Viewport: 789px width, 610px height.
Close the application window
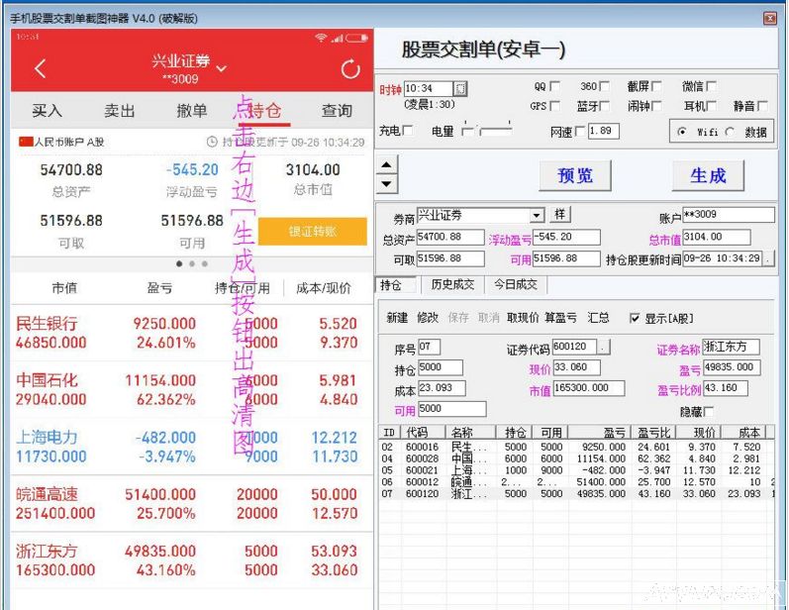click(x=770, y=19)
